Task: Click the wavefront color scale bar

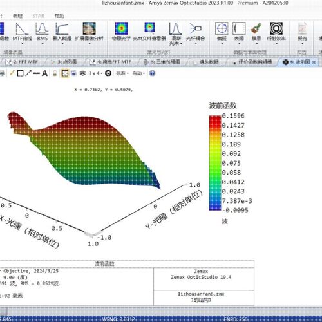Action: coord(215,163)
